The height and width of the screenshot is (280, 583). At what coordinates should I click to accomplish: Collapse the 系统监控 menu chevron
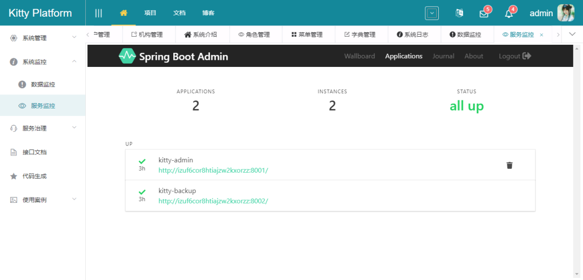[x=74, y=62]
